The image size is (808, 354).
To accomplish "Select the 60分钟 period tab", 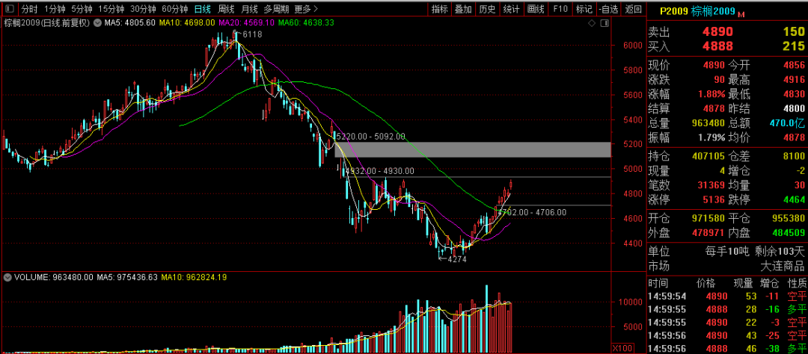I will pos(174,9).
